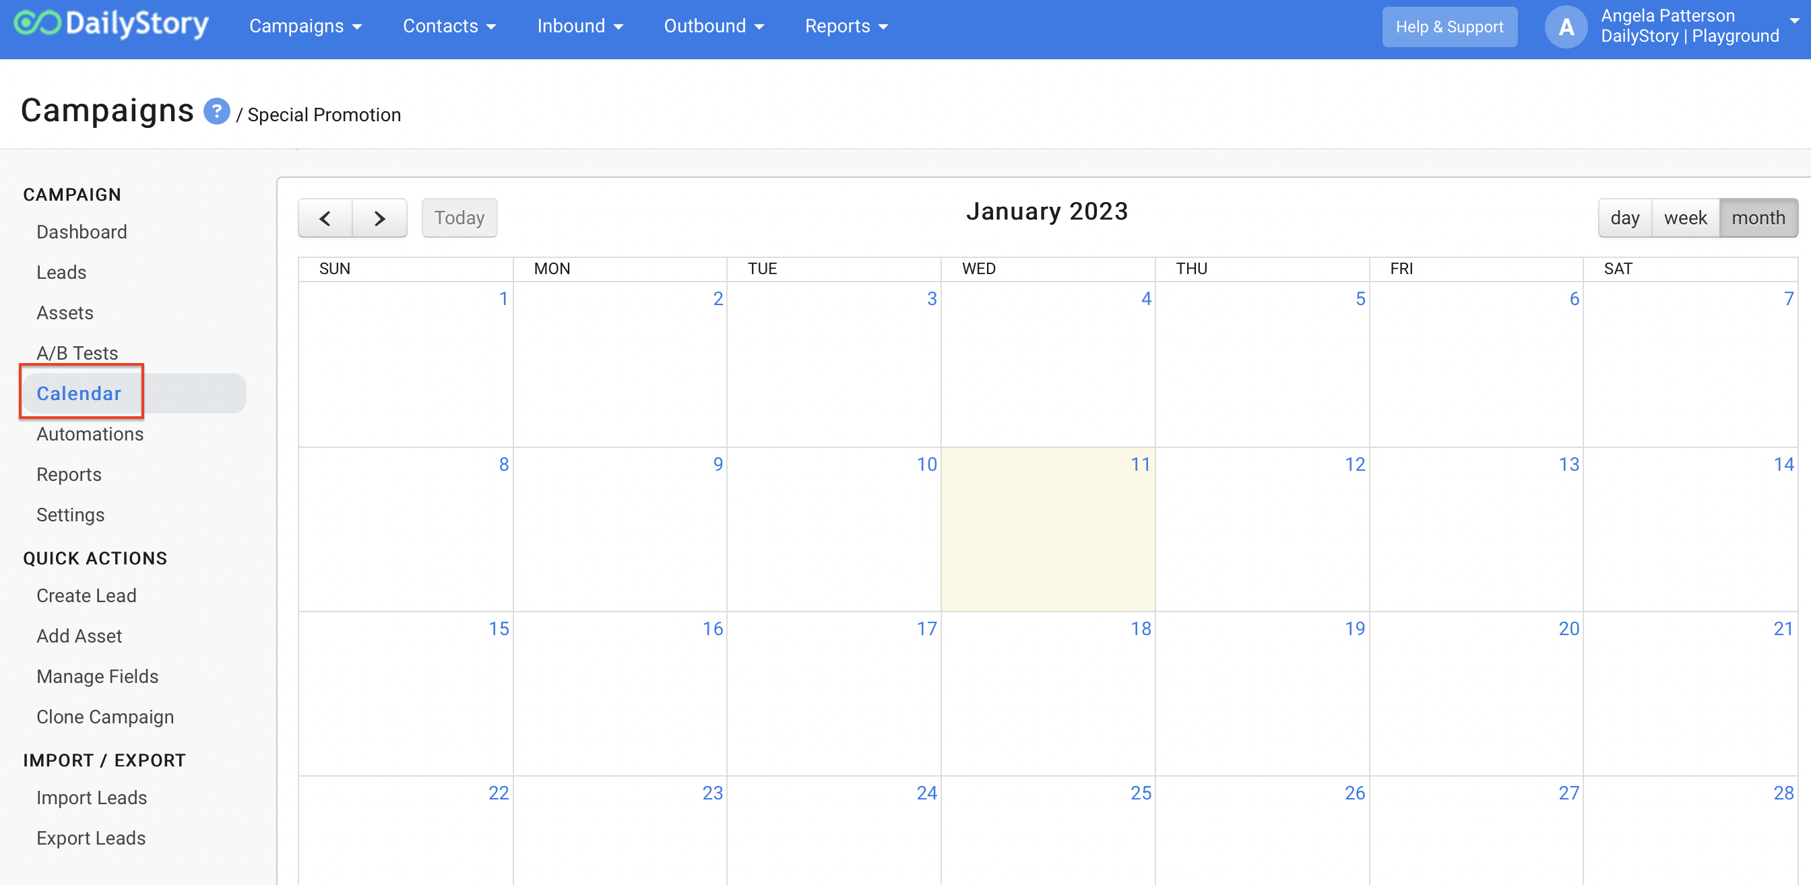This screenshot has width=1811, height=885.
Task: Click Export Leads link
Action: click(92, 838)
